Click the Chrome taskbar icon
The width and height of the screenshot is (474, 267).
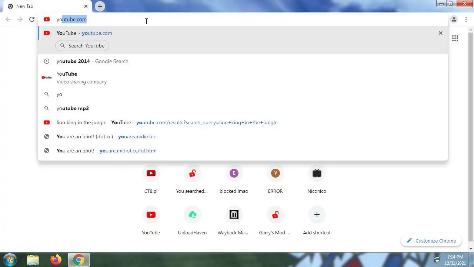tap(79, 260)
